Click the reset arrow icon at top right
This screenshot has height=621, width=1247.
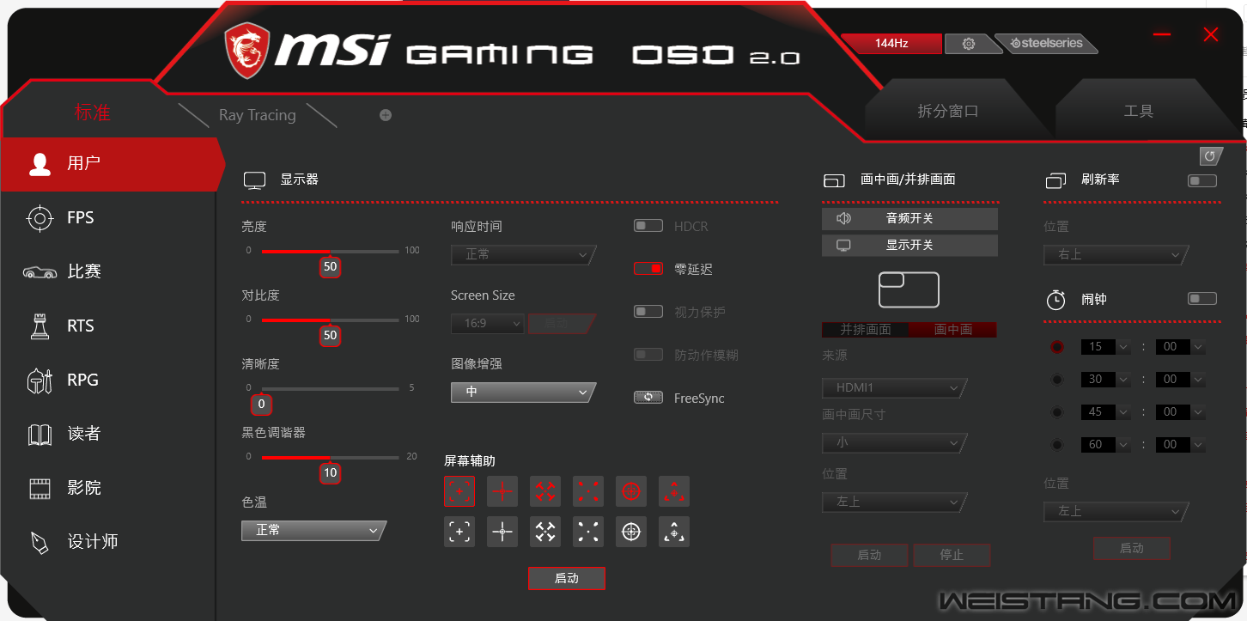pos(1210,156)
